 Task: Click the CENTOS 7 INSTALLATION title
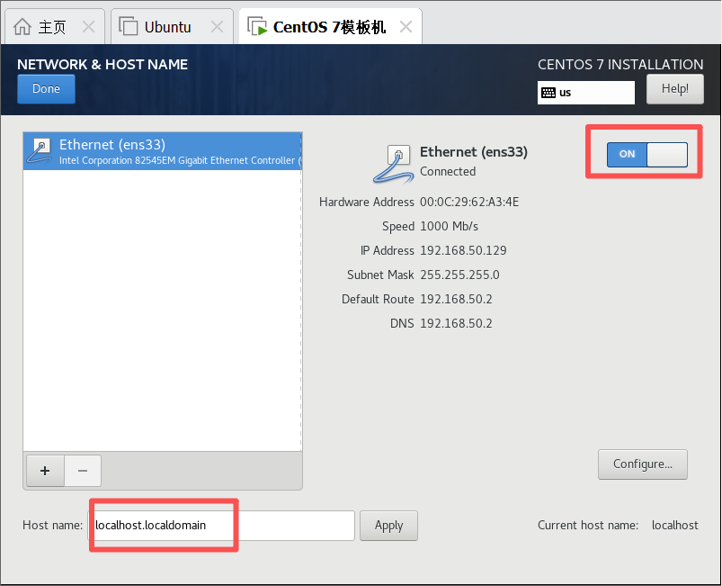(x=620, y=65)
